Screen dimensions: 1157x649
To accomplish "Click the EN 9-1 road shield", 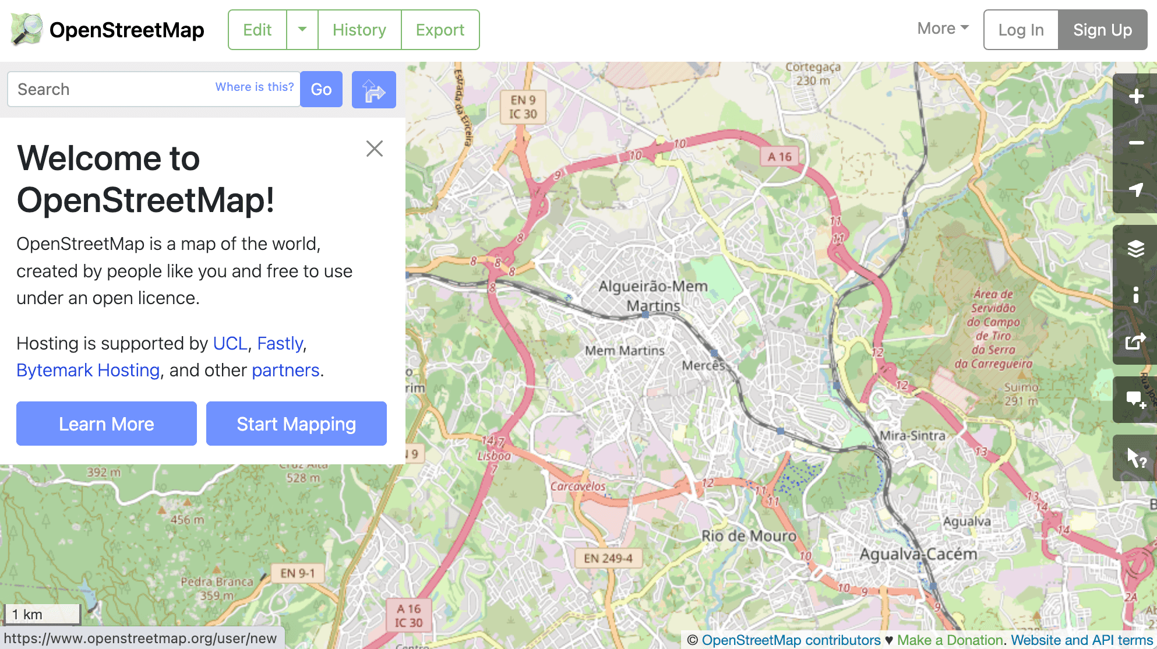I will 298,573.
